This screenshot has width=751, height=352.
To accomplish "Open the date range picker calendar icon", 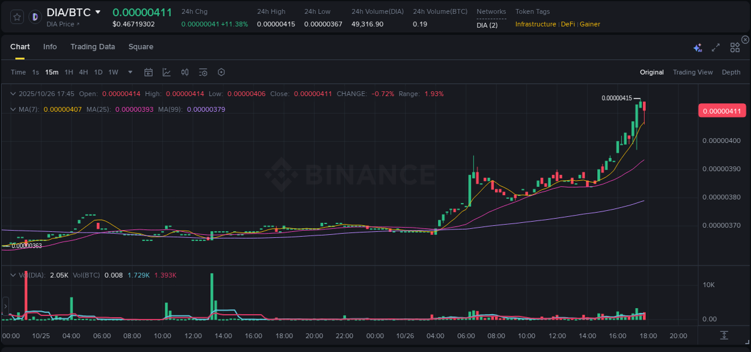I will 148,72.
